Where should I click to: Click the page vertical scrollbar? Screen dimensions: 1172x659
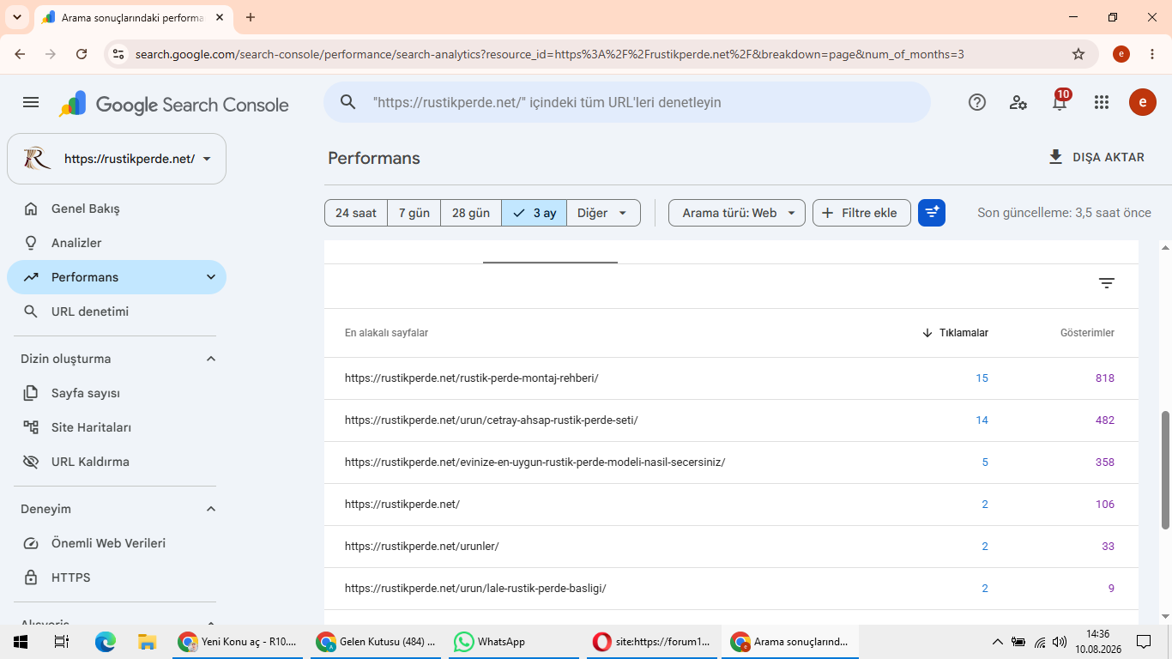(1165, 470)
